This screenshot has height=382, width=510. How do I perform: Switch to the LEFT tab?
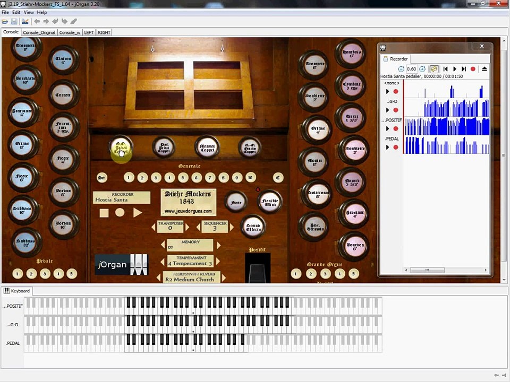(89, 32)
